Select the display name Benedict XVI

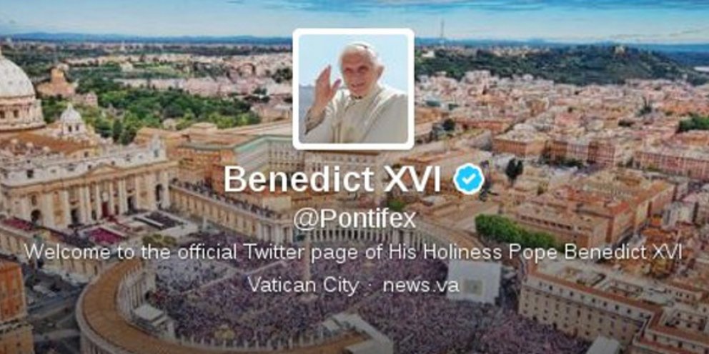[332, 179]
